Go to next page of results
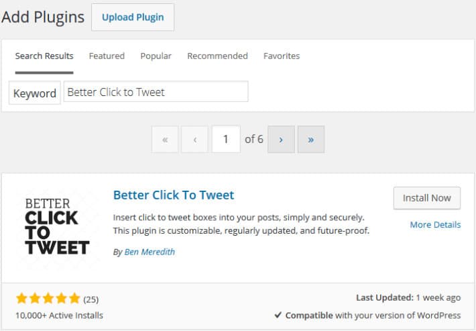Viewport: 476px width, 331px height. (x=281, y=140)
